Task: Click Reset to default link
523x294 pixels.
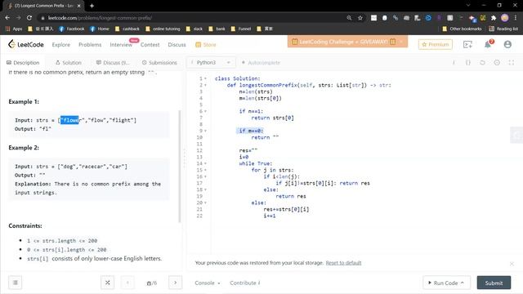Action: tap(343, 263)
